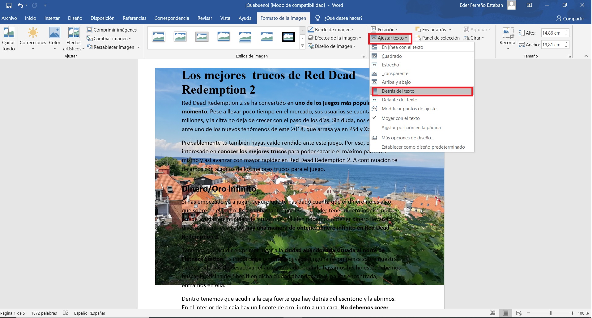Expand Enviar atrás dropdown arrow
592x318 pixels.
(450, 30)
